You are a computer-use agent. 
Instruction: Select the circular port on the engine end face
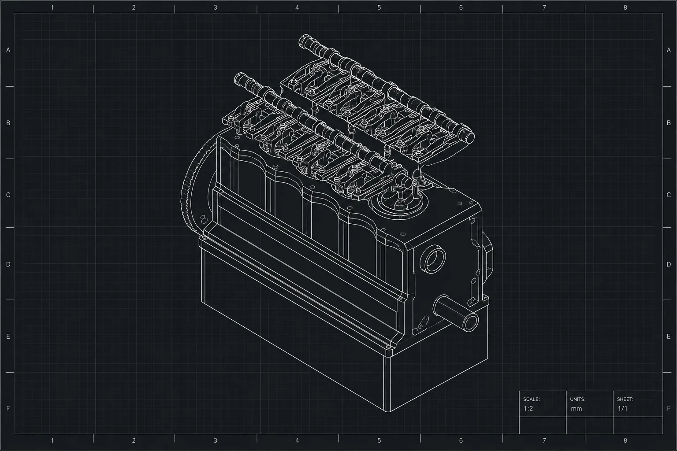coord(433,259)
